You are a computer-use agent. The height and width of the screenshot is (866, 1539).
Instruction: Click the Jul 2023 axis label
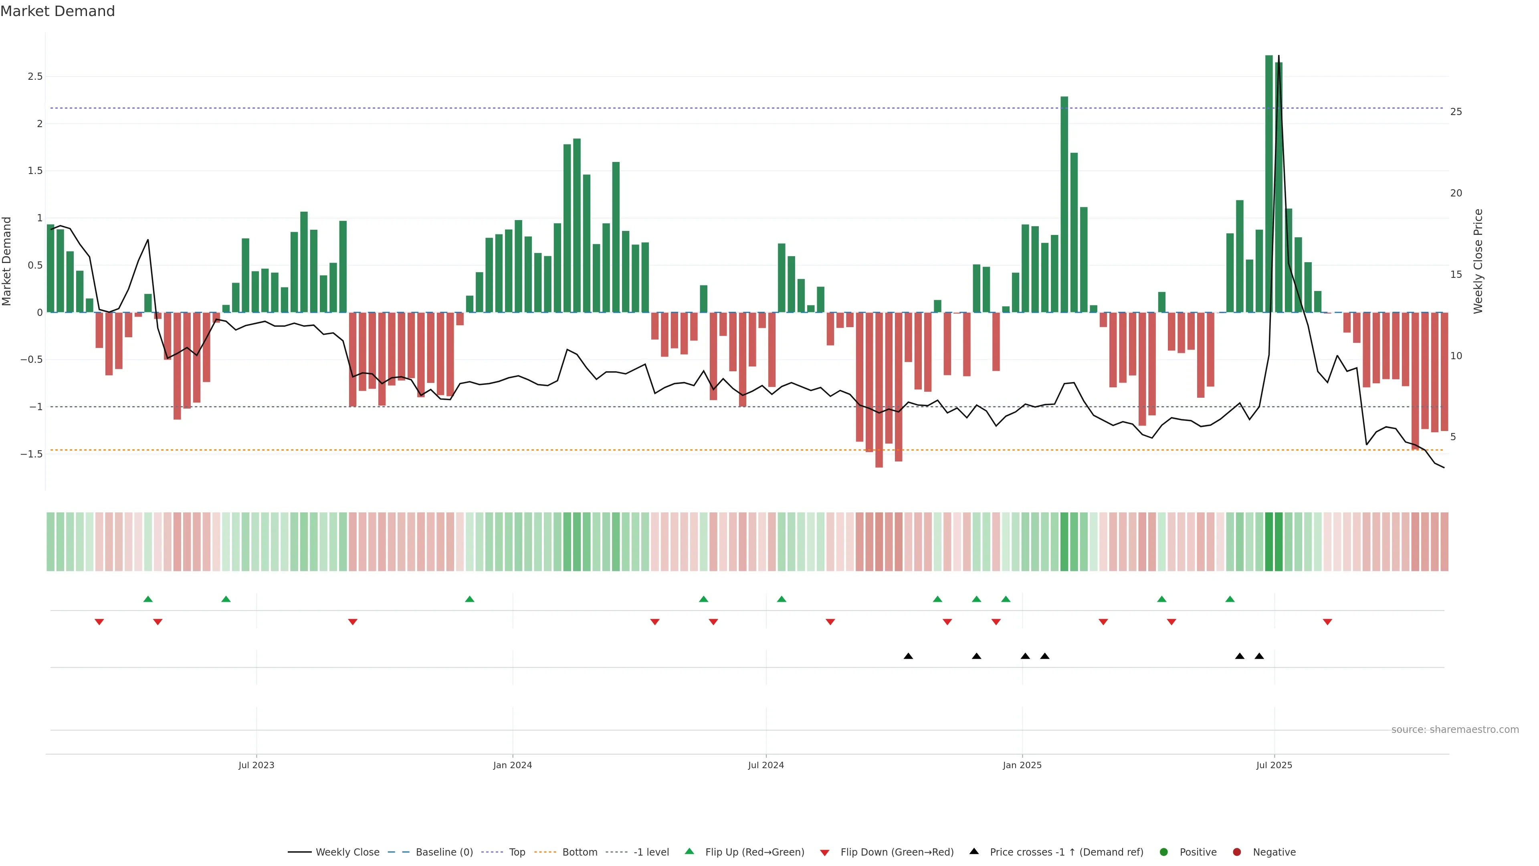point(256,765)
